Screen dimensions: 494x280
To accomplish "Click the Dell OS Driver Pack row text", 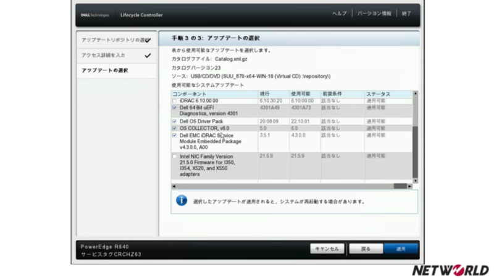I will click(x=201, y=121).
